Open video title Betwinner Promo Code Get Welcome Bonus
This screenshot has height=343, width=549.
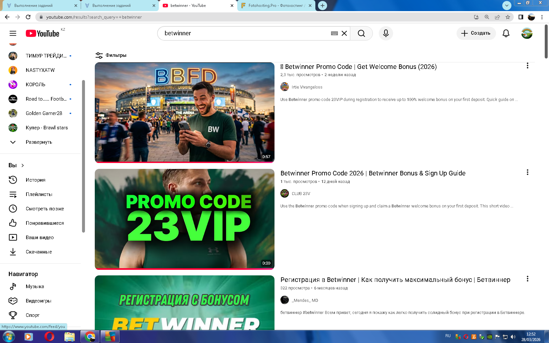click(358, 67)
